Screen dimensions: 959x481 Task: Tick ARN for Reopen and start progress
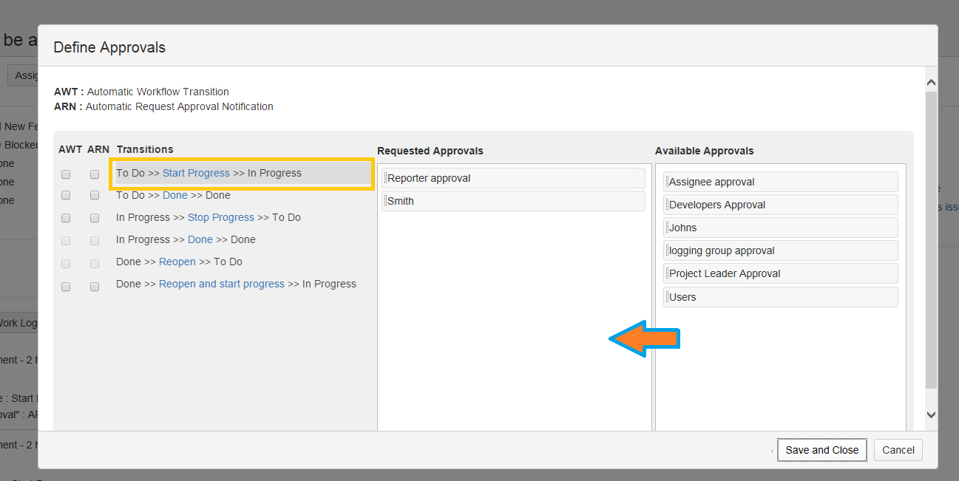(x=95, y=287)
